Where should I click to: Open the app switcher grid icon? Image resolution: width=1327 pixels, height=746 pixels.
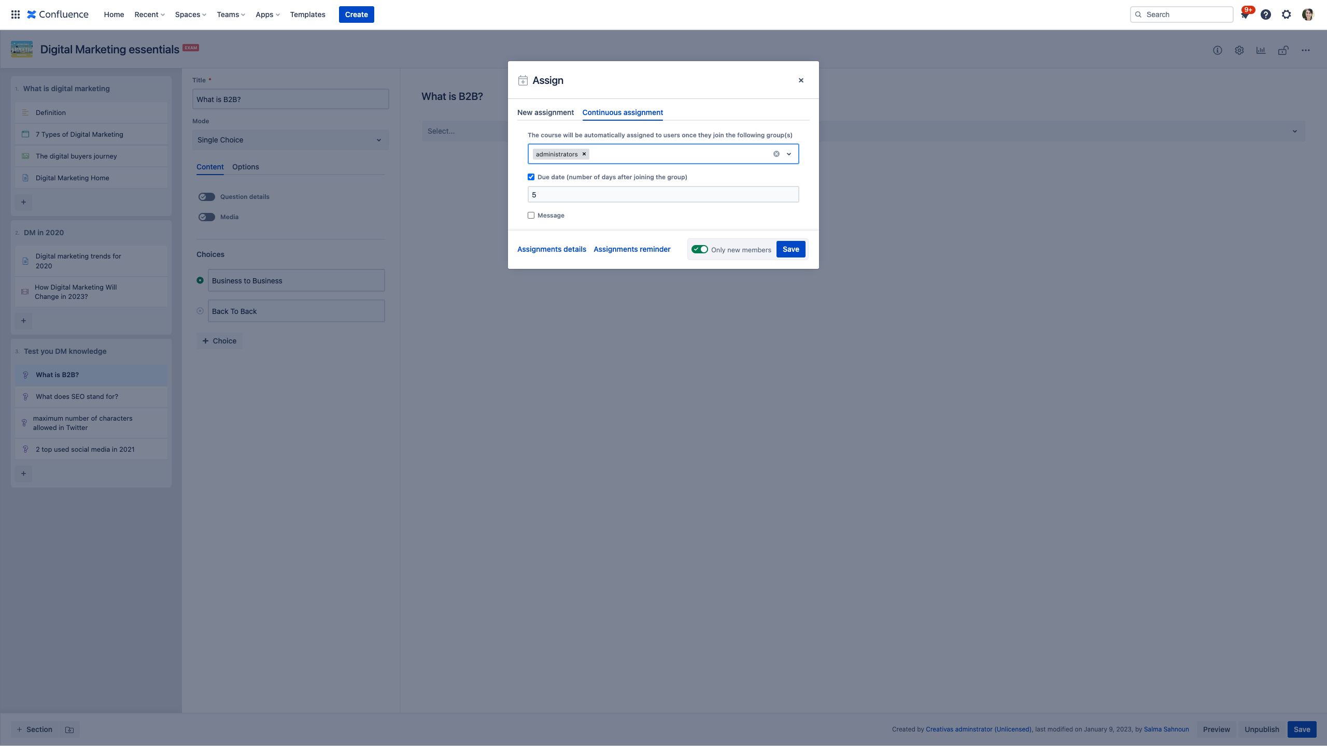(x=16, y=15)
